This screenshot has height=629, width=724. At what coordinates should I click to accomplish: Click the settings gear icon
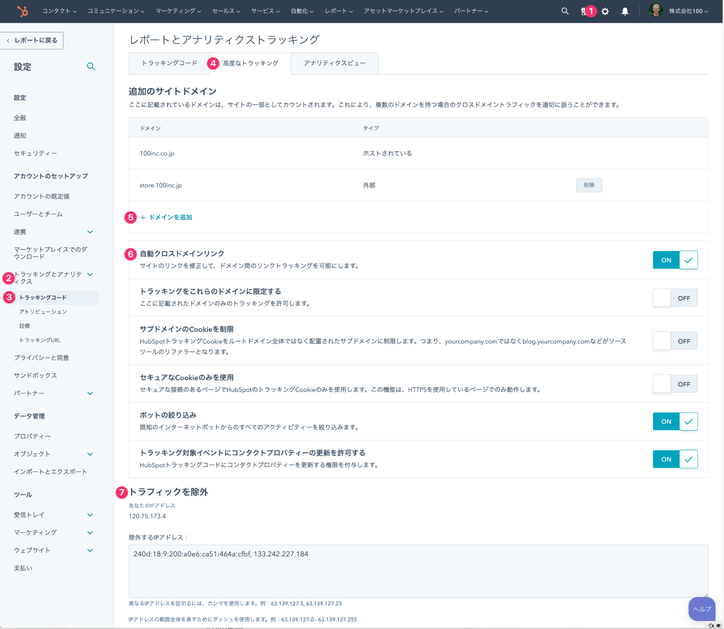point(605,11)
